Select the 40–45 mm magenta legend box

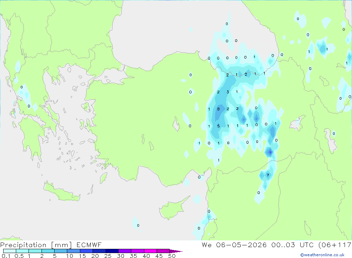150,251
